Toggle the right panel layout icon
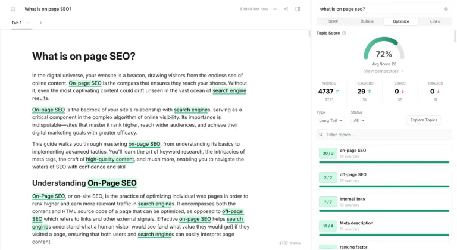This screenshot has width=457, height=250. 298,9
